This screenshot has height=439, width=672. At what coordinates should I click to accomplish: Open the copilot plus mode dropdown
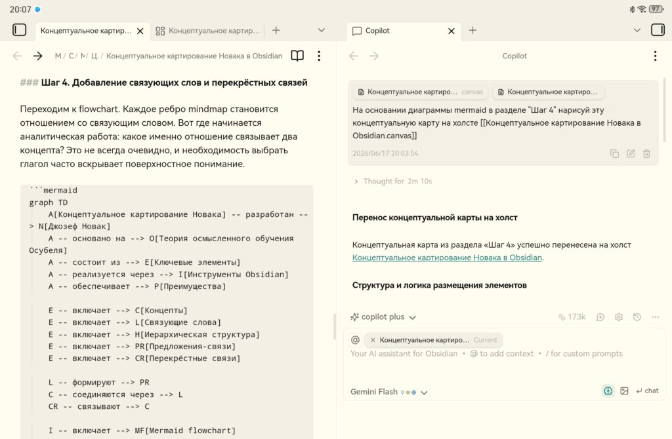pos(383,317)
